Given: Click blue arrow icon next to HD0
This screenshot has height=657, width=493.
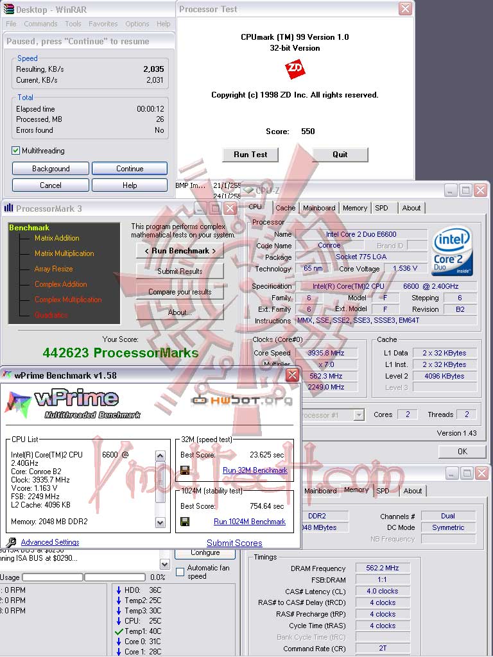Looking at the screenshot, I should (119, 590).
